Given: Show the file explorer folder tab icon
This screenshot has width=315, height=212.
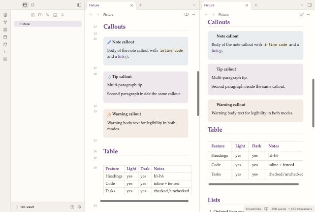Looking at the screenshot, I should (x=25, y=5).
